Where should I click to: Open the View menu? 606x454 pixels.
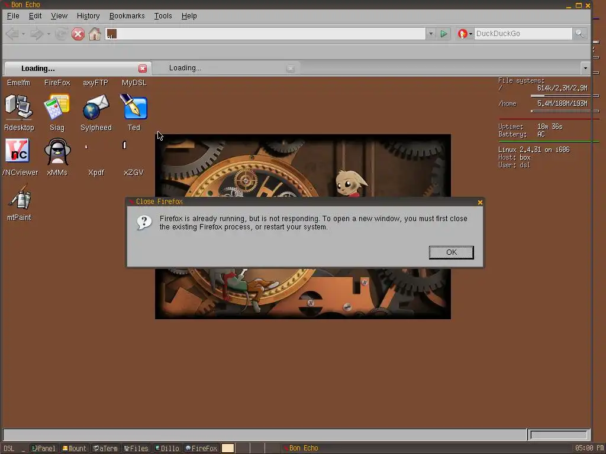pyautogui.click(x=59, y=16)
